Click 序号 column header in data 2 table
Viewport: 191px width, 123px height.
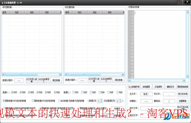coord(68,12)
